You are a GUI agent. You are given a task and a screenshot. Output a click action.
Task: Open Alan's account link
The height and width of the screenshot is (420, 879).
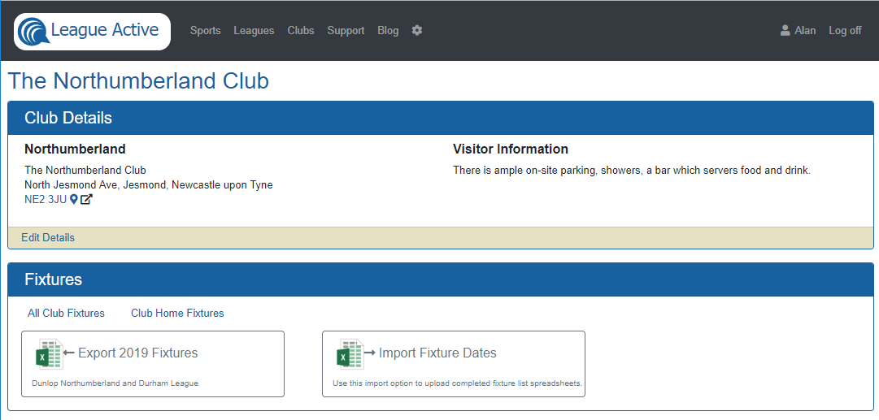coord(805,30)
